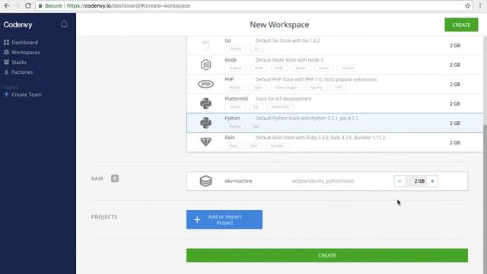The height and width of the screenshot is (274, 487).
Task: Select the Python stack name
Action: tap(232, 119)
